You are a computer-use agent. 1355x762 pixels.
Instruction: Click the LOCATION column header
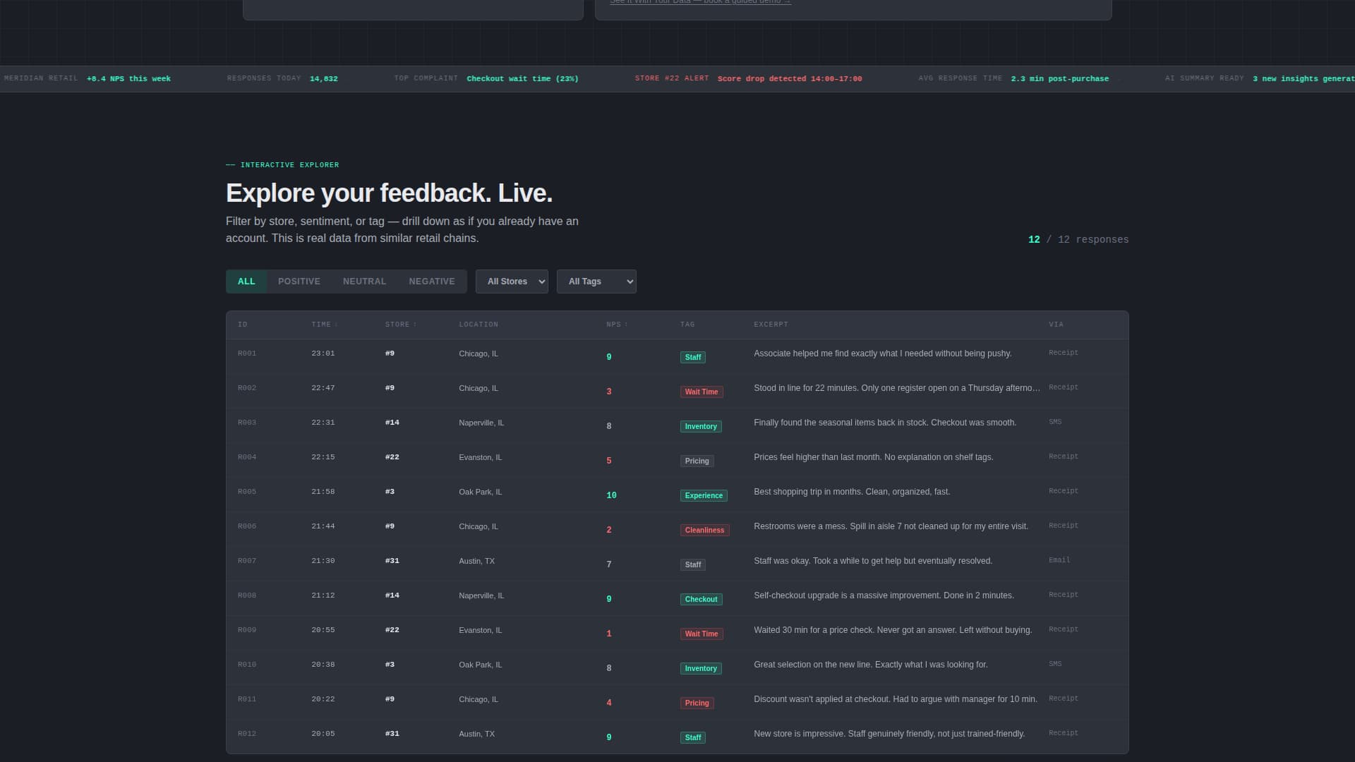tap(478, 325)
